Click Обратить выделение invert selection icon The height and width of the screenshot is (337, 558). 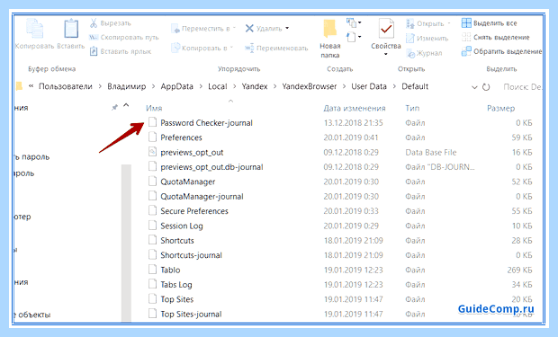(x=466, y=51)
